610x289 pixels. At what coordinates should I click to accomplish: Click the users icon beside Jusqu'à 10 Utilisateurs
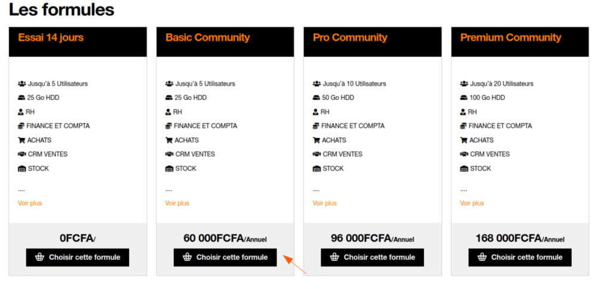pyautogui.click(x=317, y=83)
